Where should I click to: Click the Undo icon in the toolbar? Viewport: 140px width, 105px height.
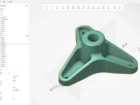(x=47, y=7)
